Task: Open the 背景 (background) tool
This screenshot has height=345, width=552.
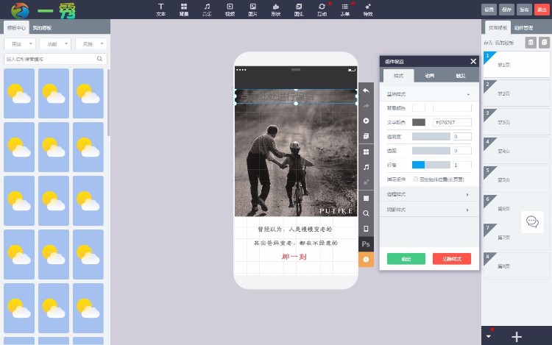Action: 184,10
